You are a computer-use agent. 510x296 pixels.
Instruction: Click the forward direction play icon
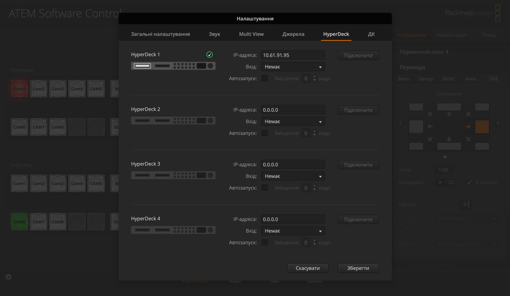(440, 182)
